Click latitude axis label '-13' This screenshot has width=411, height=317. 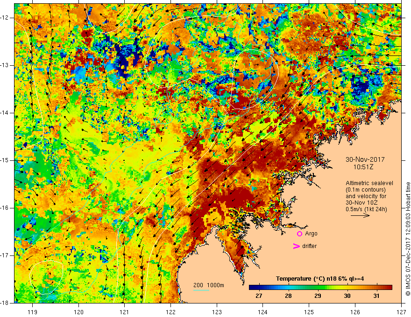(5, 65)
